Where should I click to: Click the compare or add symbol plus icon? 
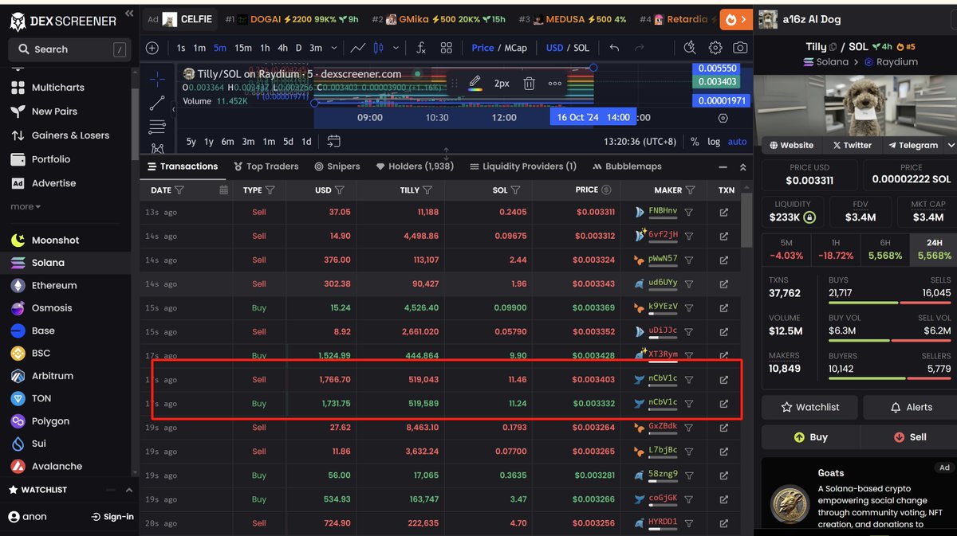(x=152, y=48)
